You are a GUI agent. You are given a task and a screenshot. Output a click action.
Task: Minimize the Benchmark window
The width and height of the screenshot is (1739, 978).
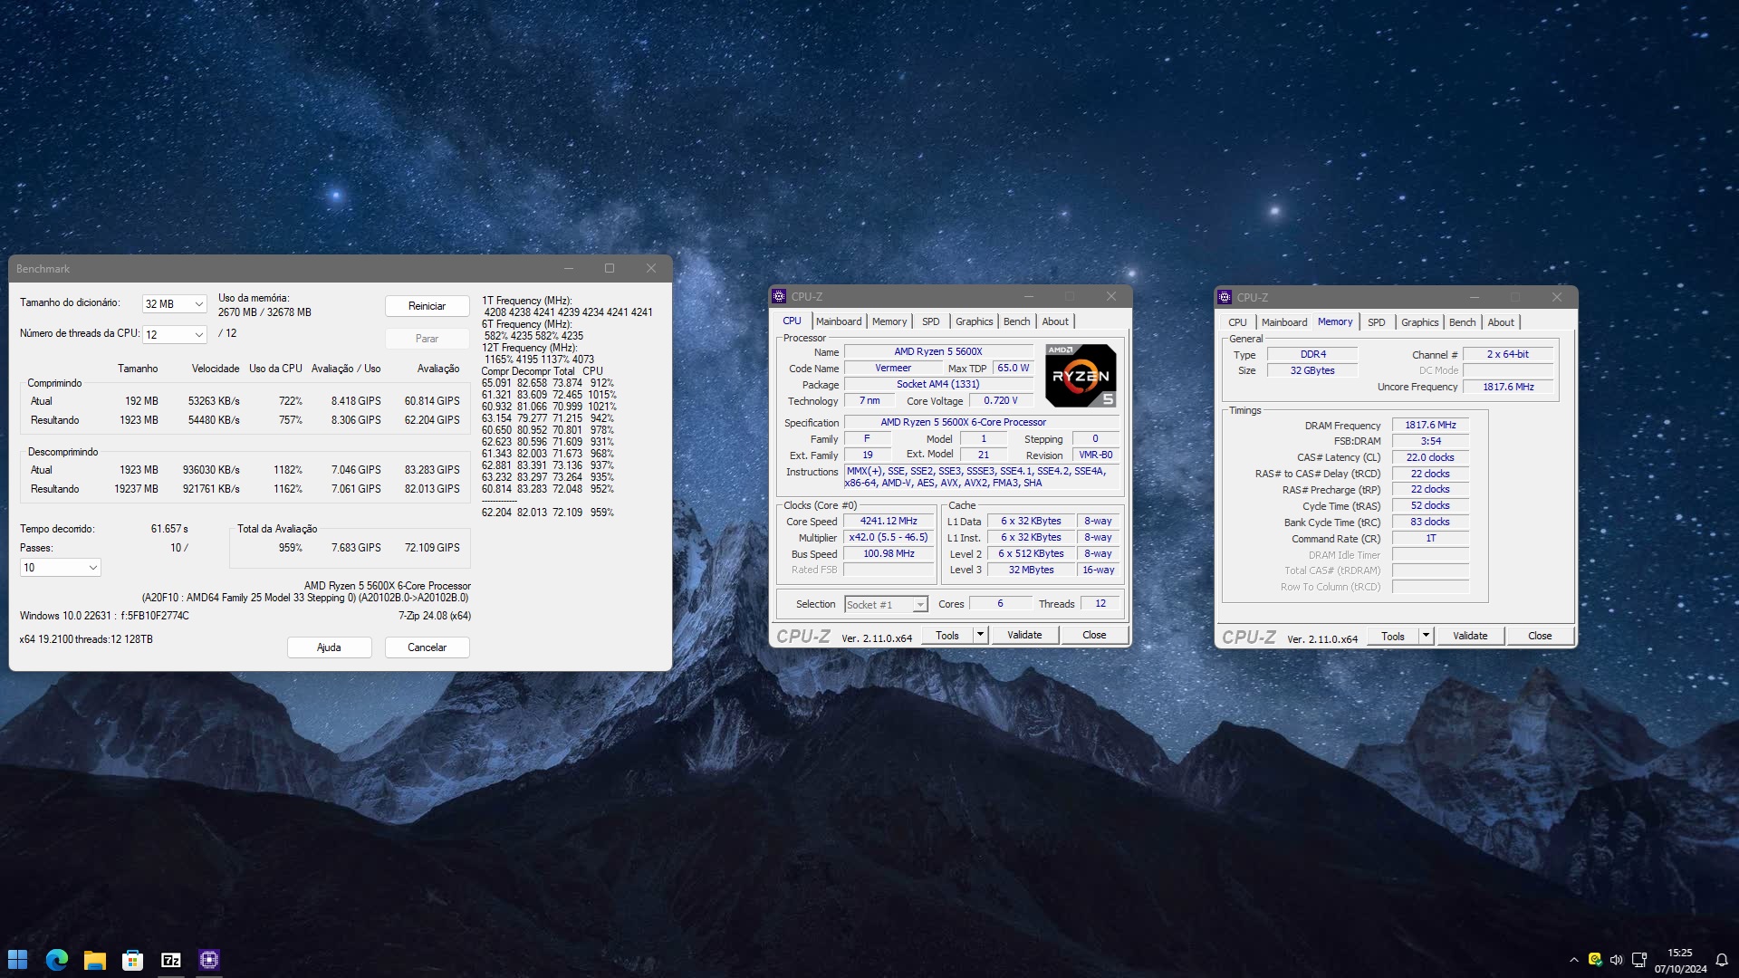click(569, 268)
